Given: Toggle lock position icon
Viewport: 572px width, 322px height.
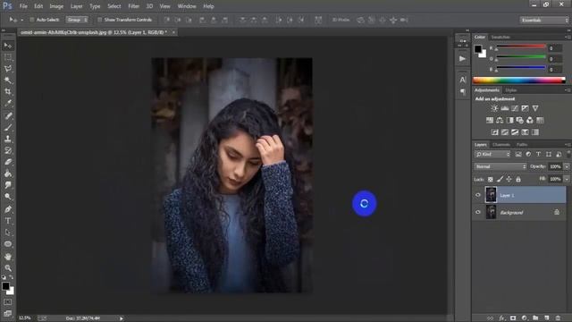Looking at the screenshot, I should [509, 179].
